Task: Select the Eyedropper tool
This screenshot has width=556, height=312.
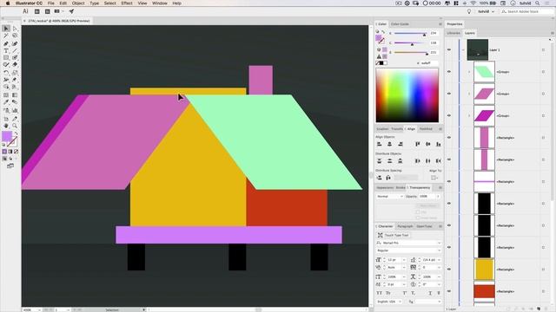Action: [x=6, y=102]
